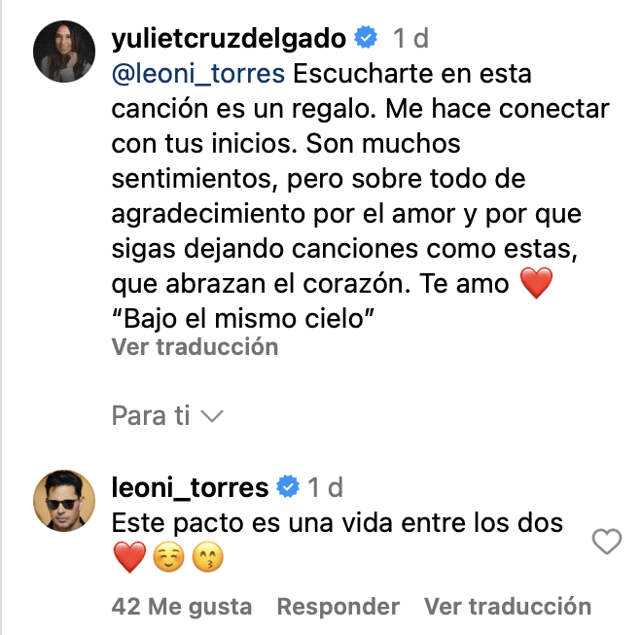Image resolution: width=641 pixels, height=635 pixels.
Task: Click the red heart emoji in leoni_torres's reply
Action: coord(128,558)
